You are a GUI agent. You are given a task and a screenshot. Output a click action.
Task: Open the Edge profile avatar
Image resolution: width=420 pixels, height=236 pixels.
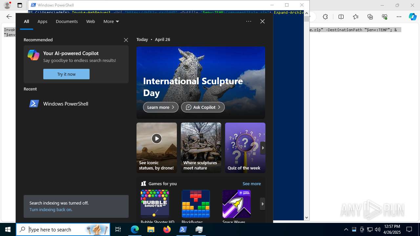click(x=7, y=5)
